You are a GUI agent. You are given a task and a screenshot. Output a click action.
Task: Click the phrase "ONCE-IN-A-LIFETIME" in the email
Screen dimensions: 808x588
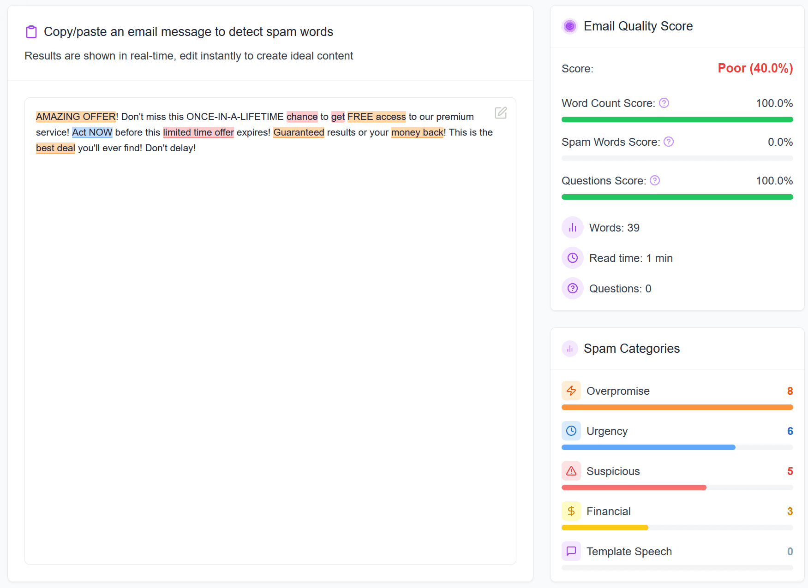235,117
